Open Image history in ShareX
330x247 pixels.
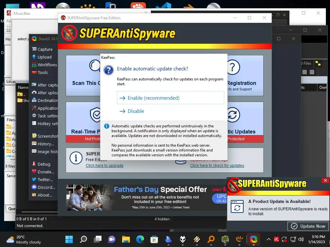pyautogui.click(x=44, y=151)
